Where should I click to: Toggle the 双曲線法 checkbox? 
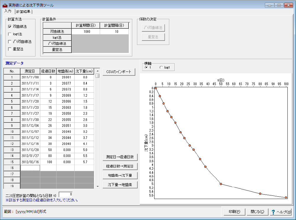pyautogui.click(x=10, y=27)
